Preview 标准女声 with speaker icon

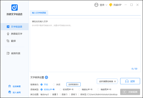(53, 89)
